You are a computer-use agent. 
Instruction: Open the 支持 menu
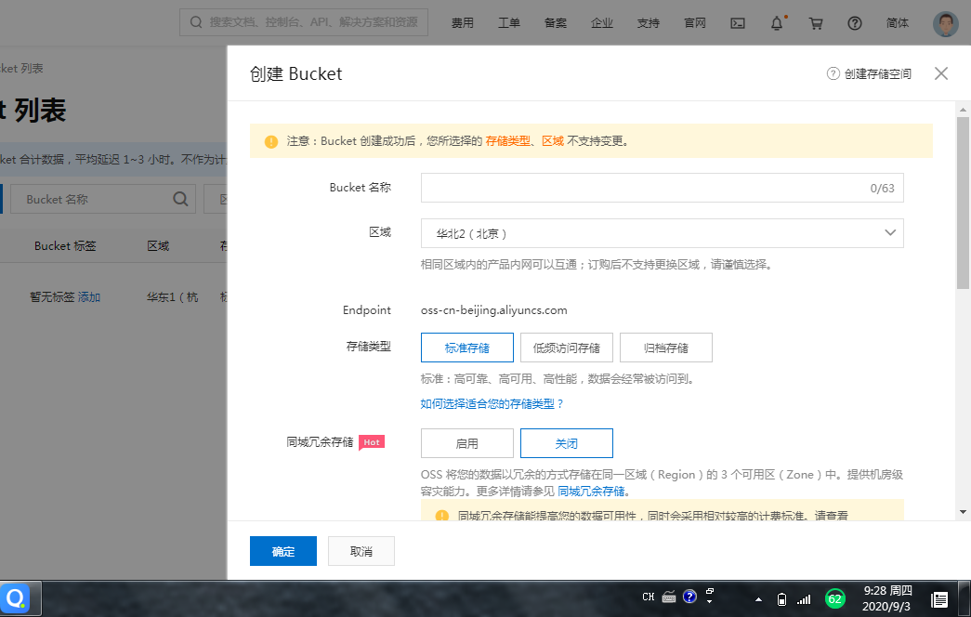[x=649, y=23]
